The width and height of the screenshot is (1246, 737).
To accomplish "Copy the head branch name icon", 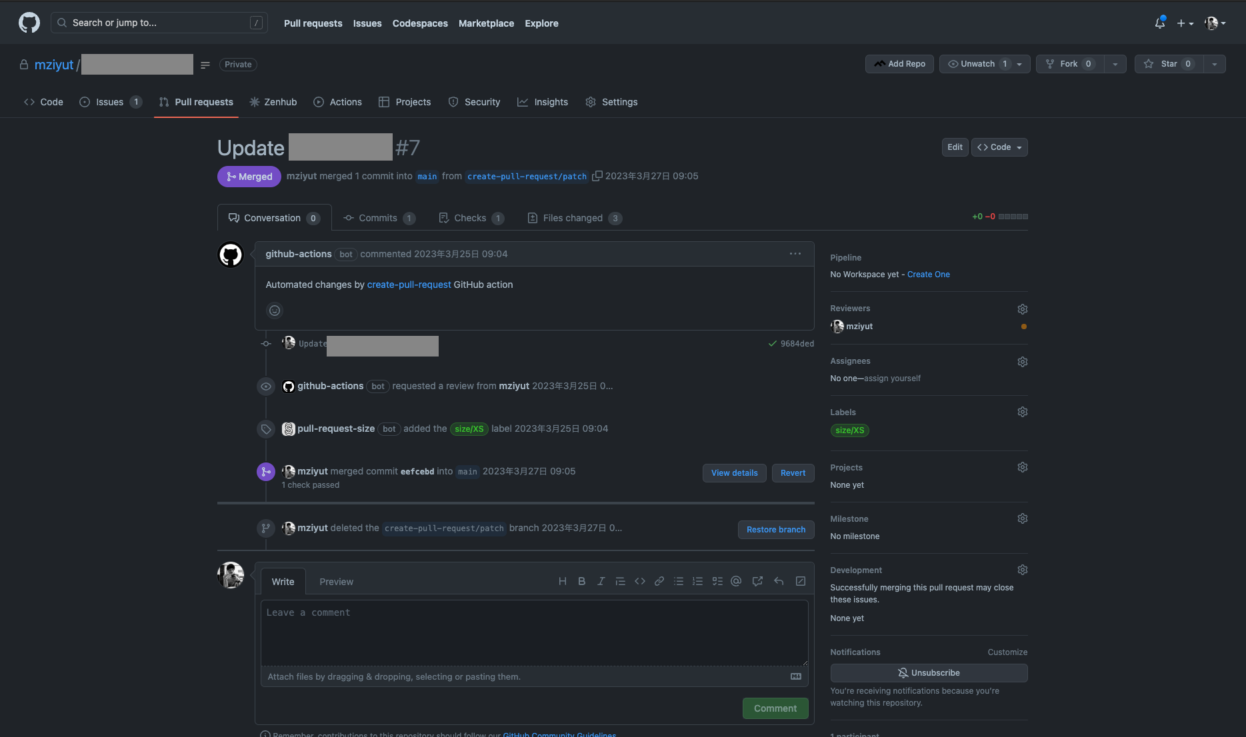I will tap(597, 176).
